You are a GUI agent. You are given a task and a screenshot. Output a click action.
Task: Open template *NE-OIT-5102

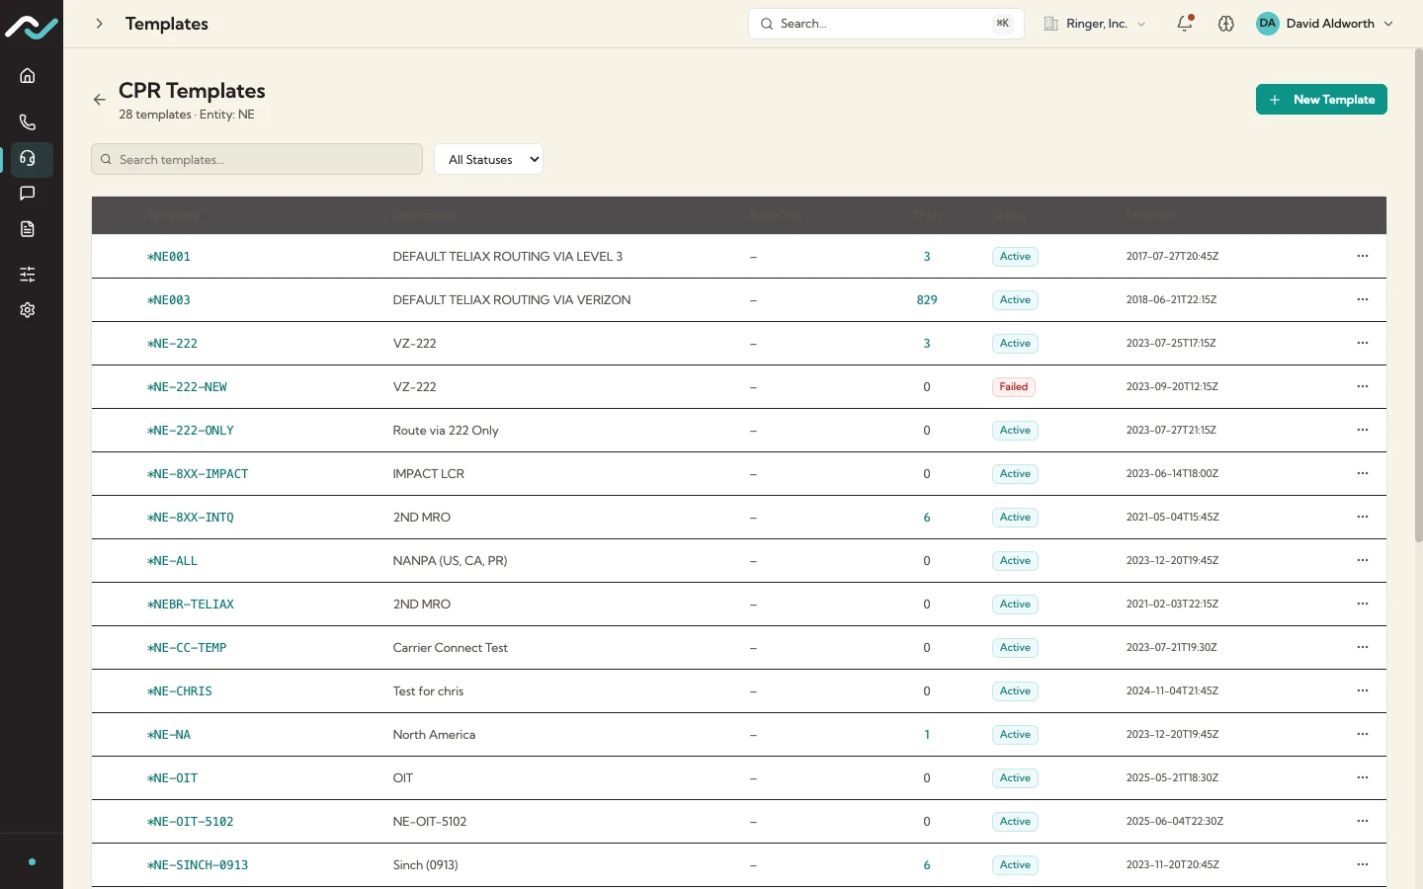191,822
